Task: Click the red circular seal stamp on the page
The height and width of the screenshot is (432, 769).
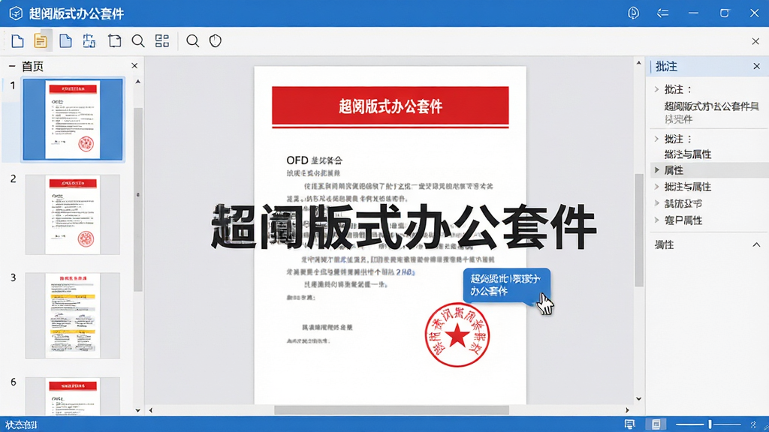Action: (457, 335)
